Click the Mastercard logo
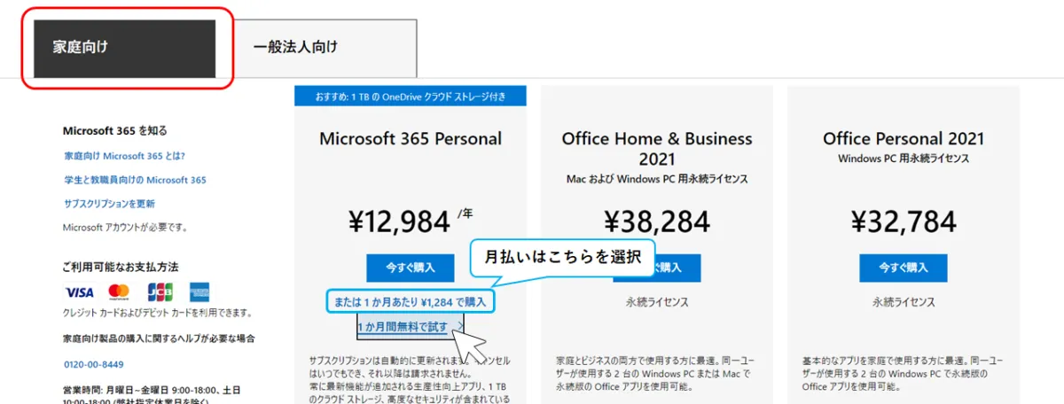The image size is (1064, 404). click(119, 292)
